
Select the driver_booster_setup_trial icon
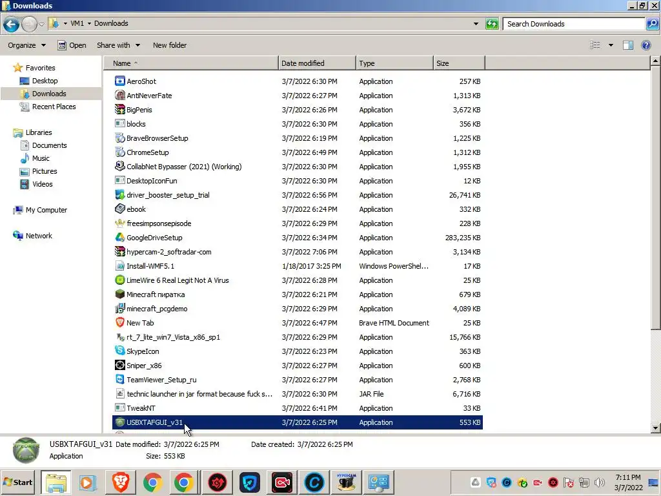[119, 195]
